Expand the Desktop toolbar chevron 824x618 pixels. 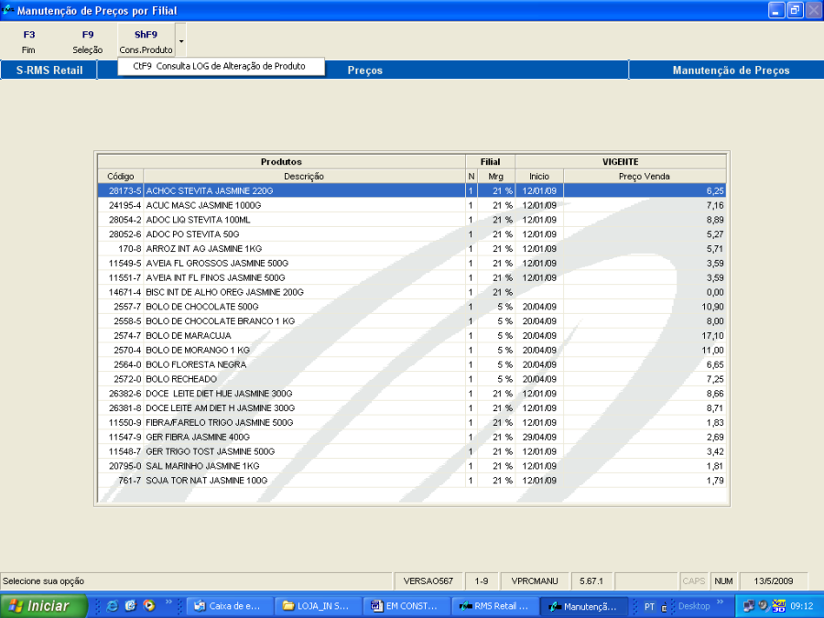click(x=720, y=602)
